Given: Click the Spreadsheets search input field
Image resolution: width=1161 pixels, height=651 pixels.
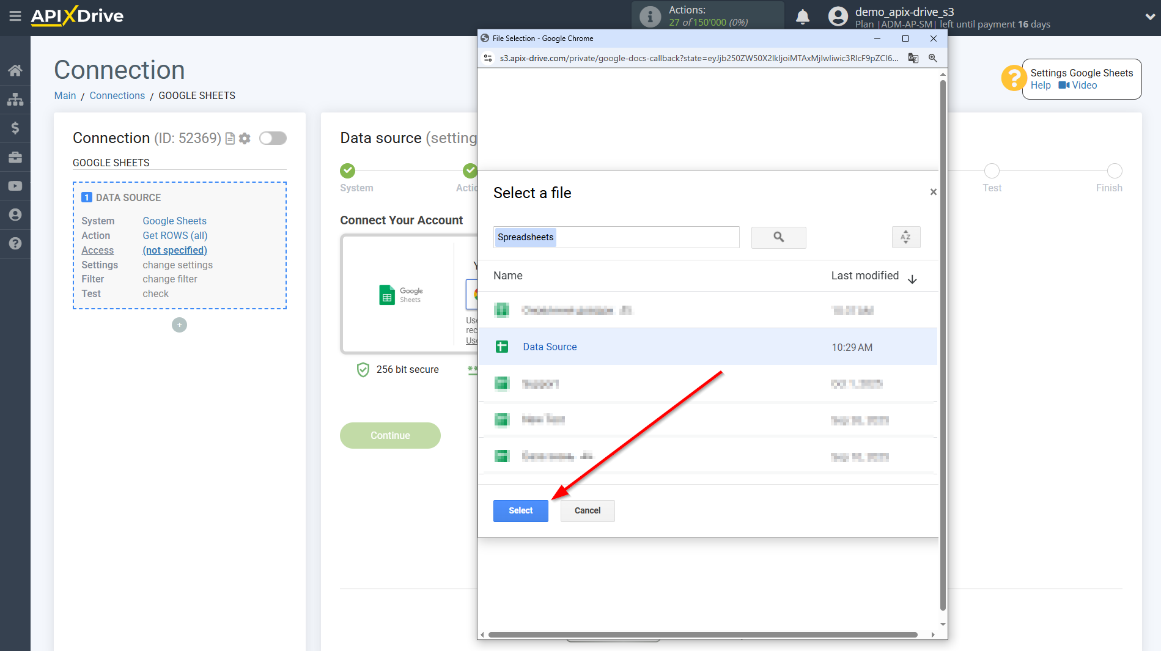Looking at the screenshot, I should tap(616, 237).
